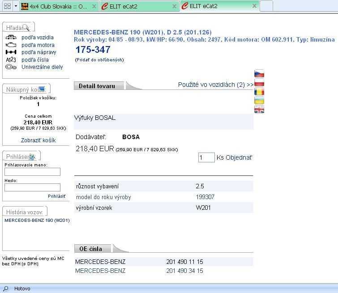Switch language with the Czech flag
338x293 pixels.
point(259,74)
